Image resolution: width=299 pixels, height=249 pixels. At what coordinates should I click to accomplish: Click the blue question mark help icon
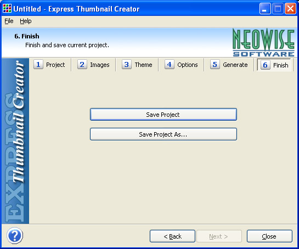point(15,236)
